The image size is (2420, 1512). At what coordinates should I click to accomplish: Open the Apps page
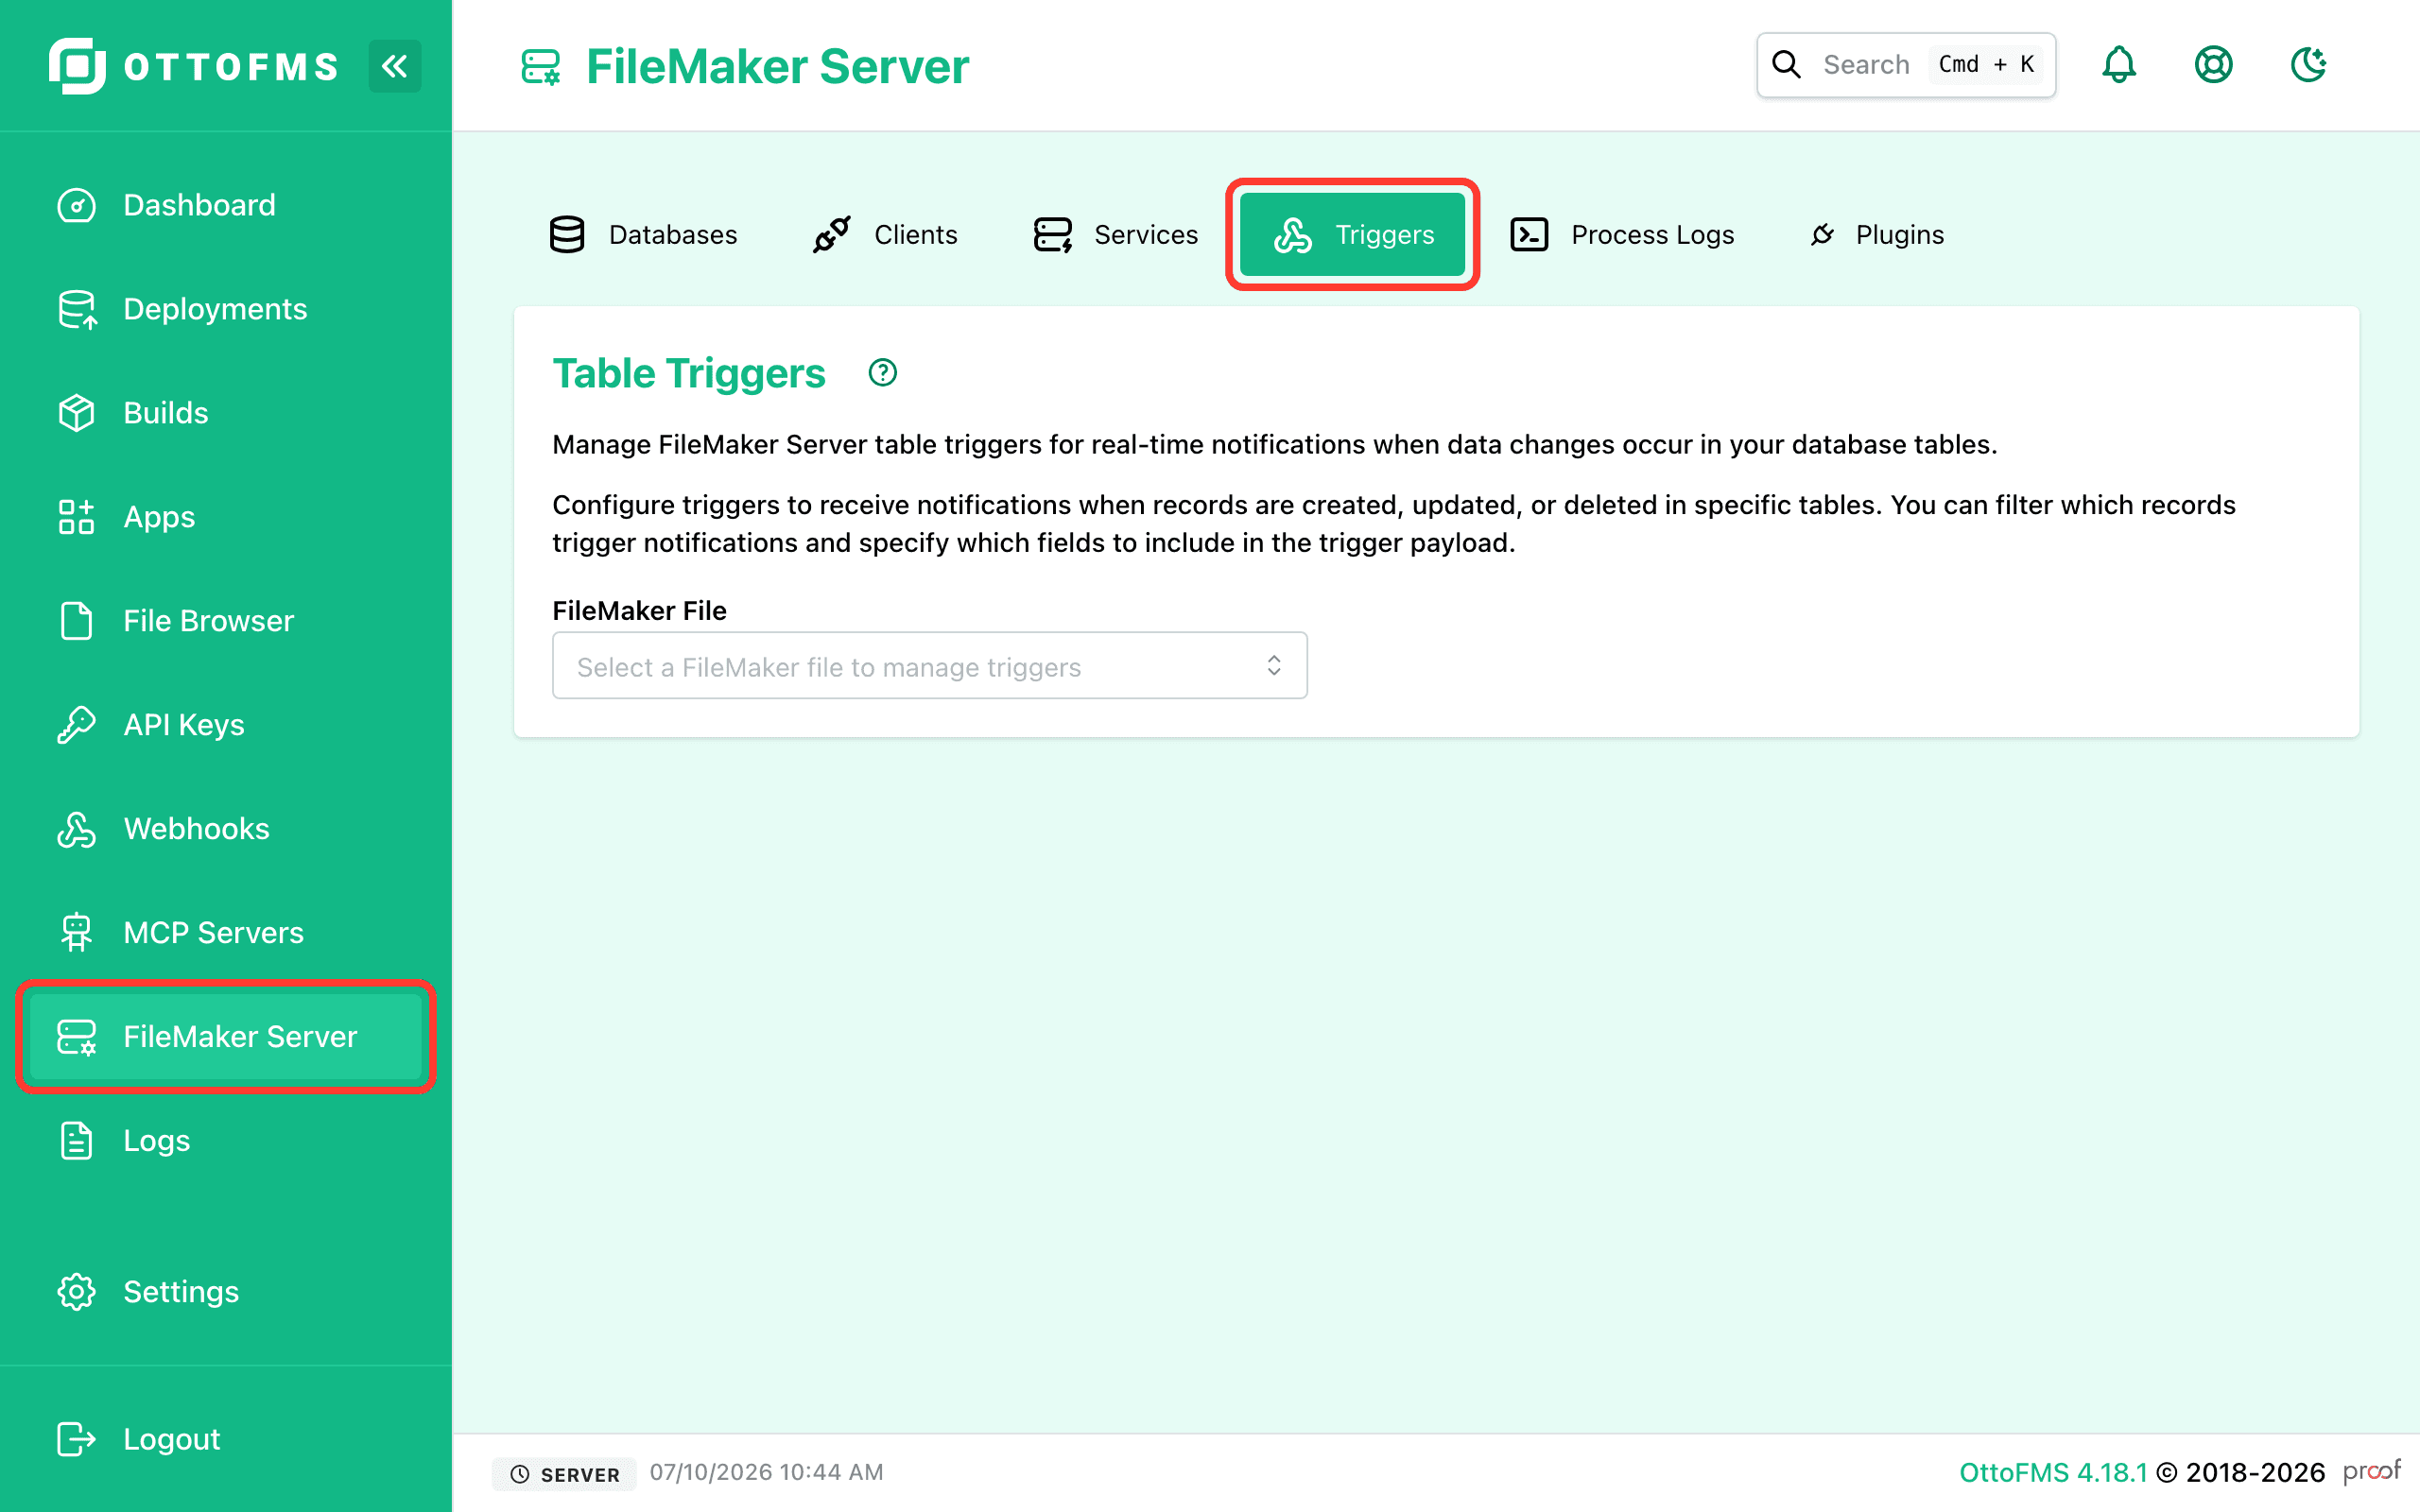[226, 517]
